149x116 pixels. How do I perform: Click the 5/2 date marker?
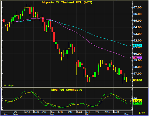[x=15, y=112]
